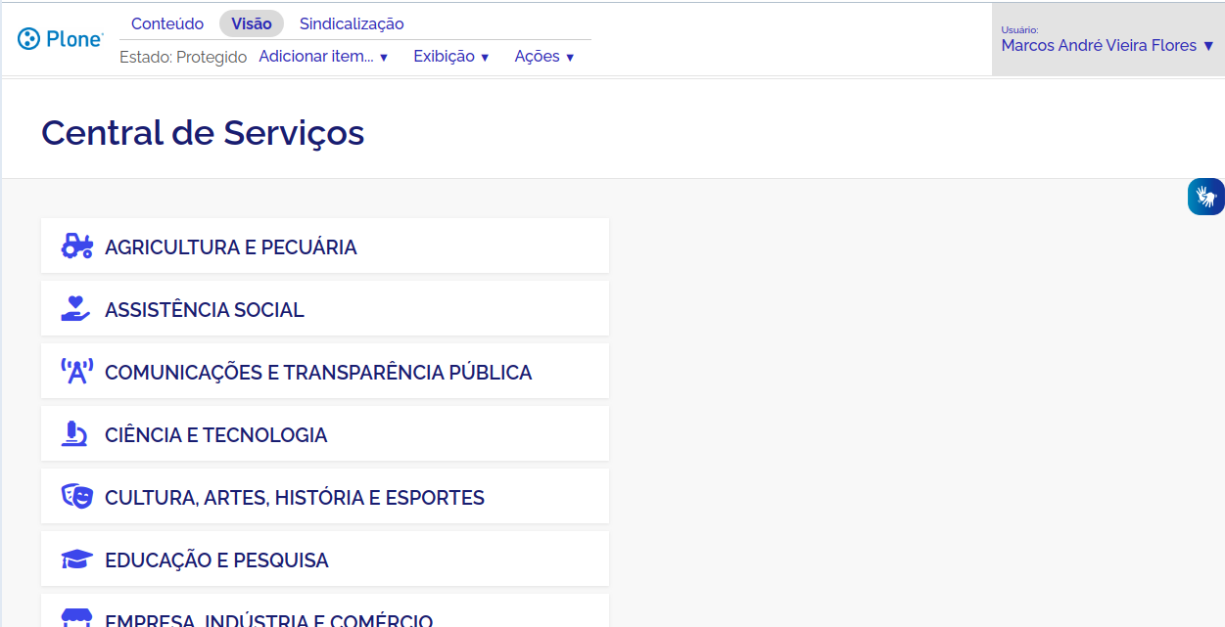Open the Comunicações e Transparência Pública link

(318, 373)
